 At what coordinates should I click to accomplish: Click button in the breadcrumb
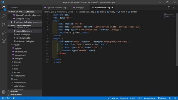(134, 12)
